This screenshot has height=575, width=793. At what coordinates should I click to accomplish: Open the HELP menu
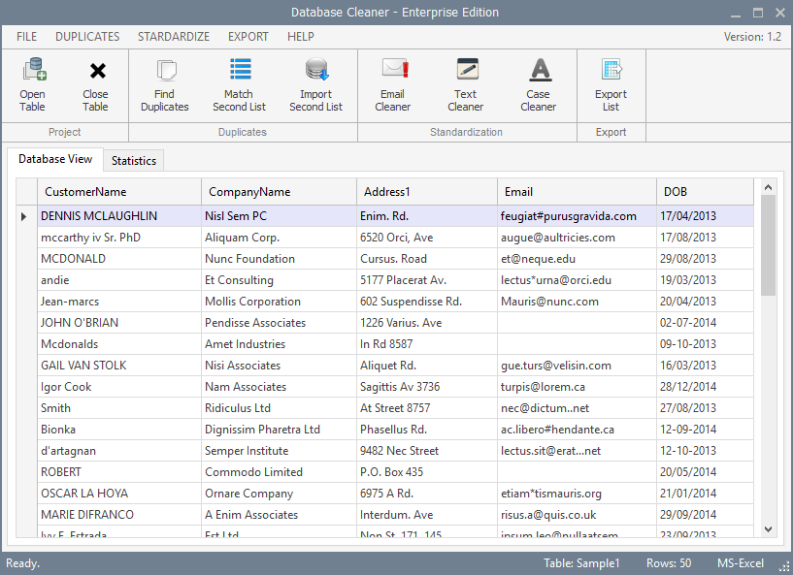pyautogui.click(x=300, y=36)
